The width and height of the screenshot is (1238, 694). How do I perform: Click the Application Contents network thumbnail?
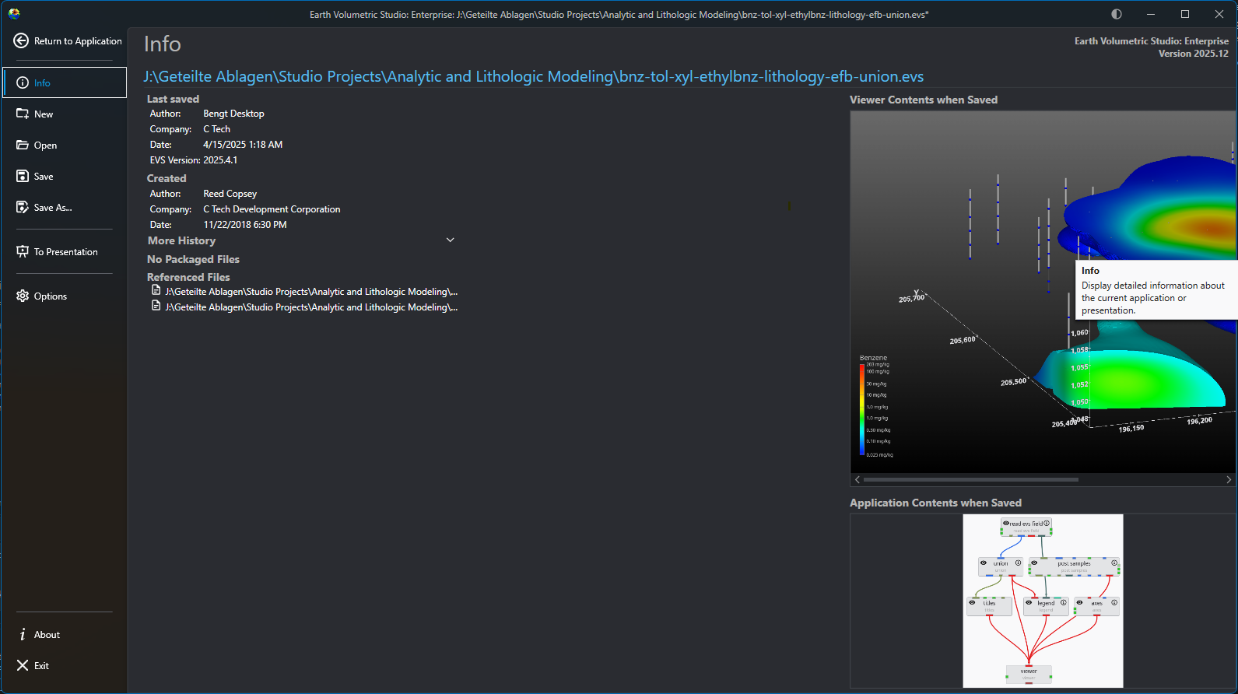1043,601
